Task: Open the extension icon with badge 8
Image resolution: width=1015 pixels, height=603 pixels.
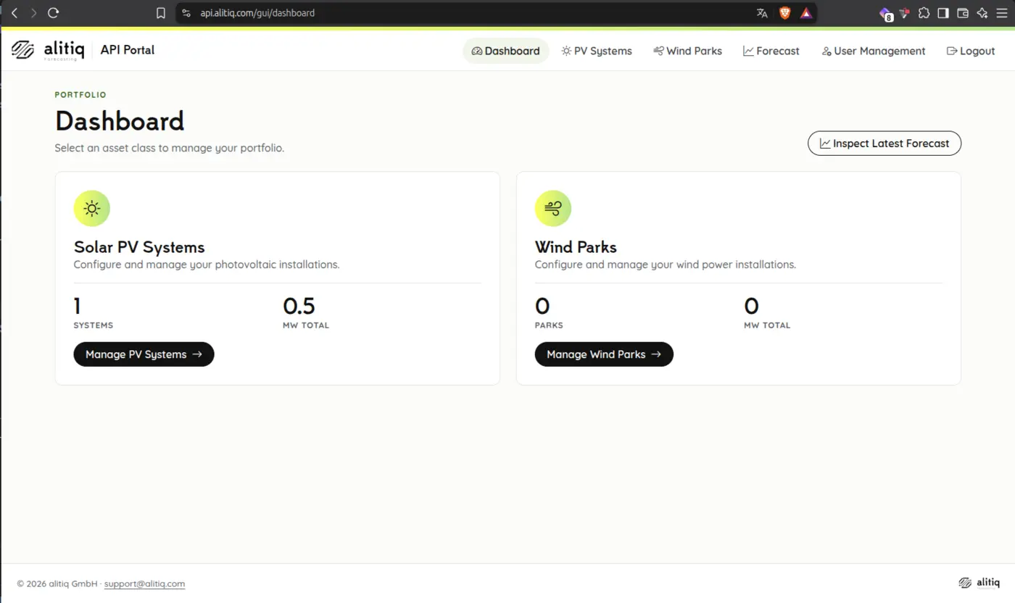Action: coord(885,14)
